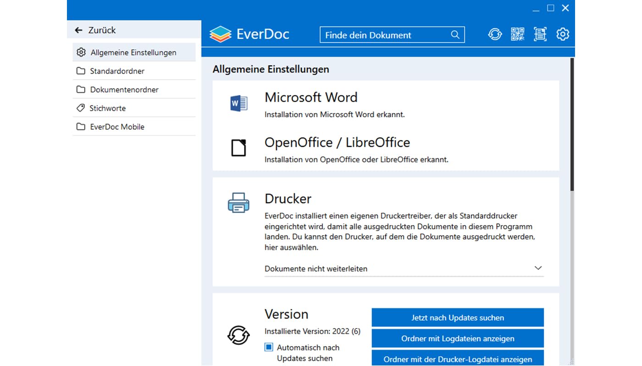Click the Drucker printer icon
Image resolution: width=642 pixels, height=366 pixels.
[x=238, y=202]
